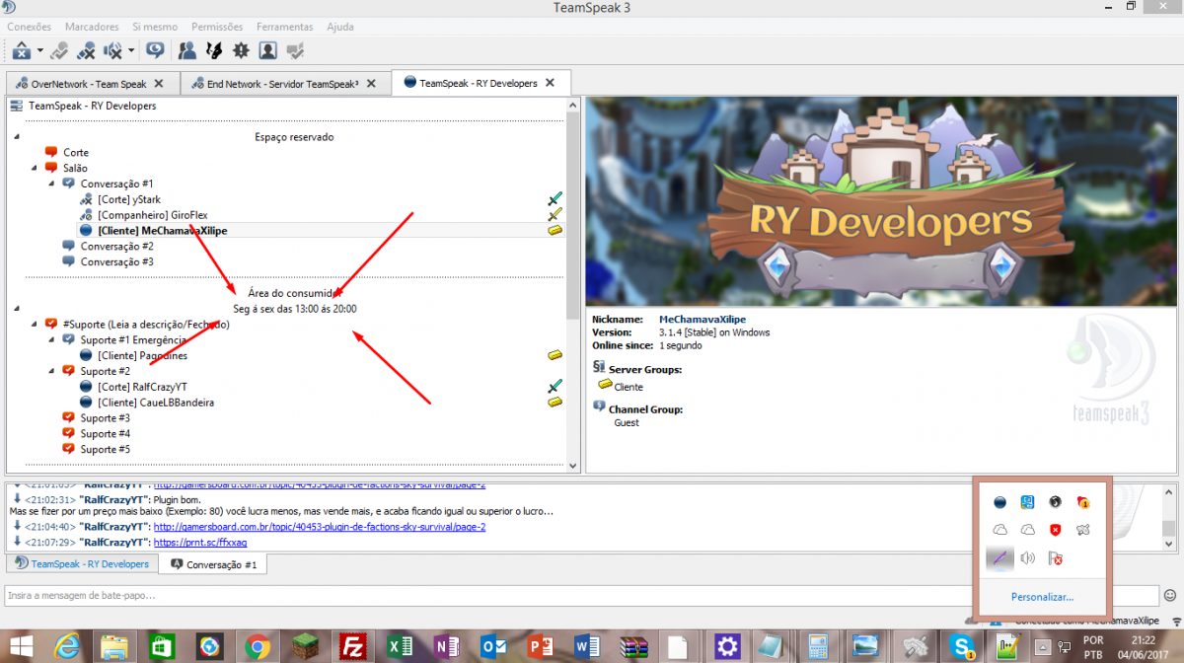The height and width of the screenshot is (663, 1184).
Task: Collapse the Salão channel tree node
Action: pyautogui.click(x=36, y=169)
